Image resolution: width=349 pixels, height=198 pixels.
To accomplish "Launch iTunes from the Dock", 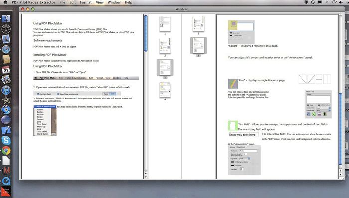I will (x=6, y=90).
